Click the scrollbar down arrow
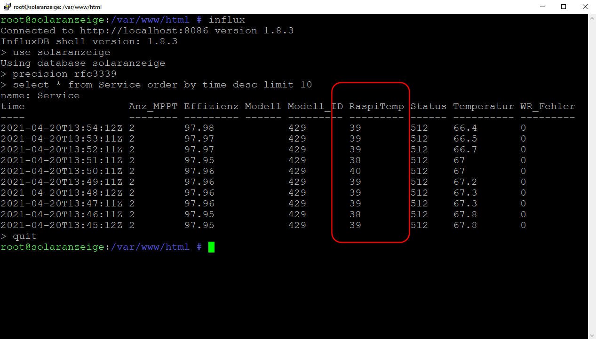This screenshot has width=596, height=339. coord(592,334)
